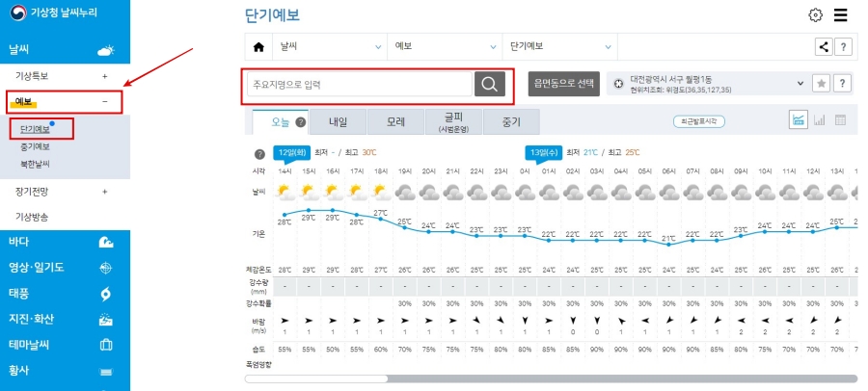Click the home icon in breadcrumb bar

click(x=258, y=47)
